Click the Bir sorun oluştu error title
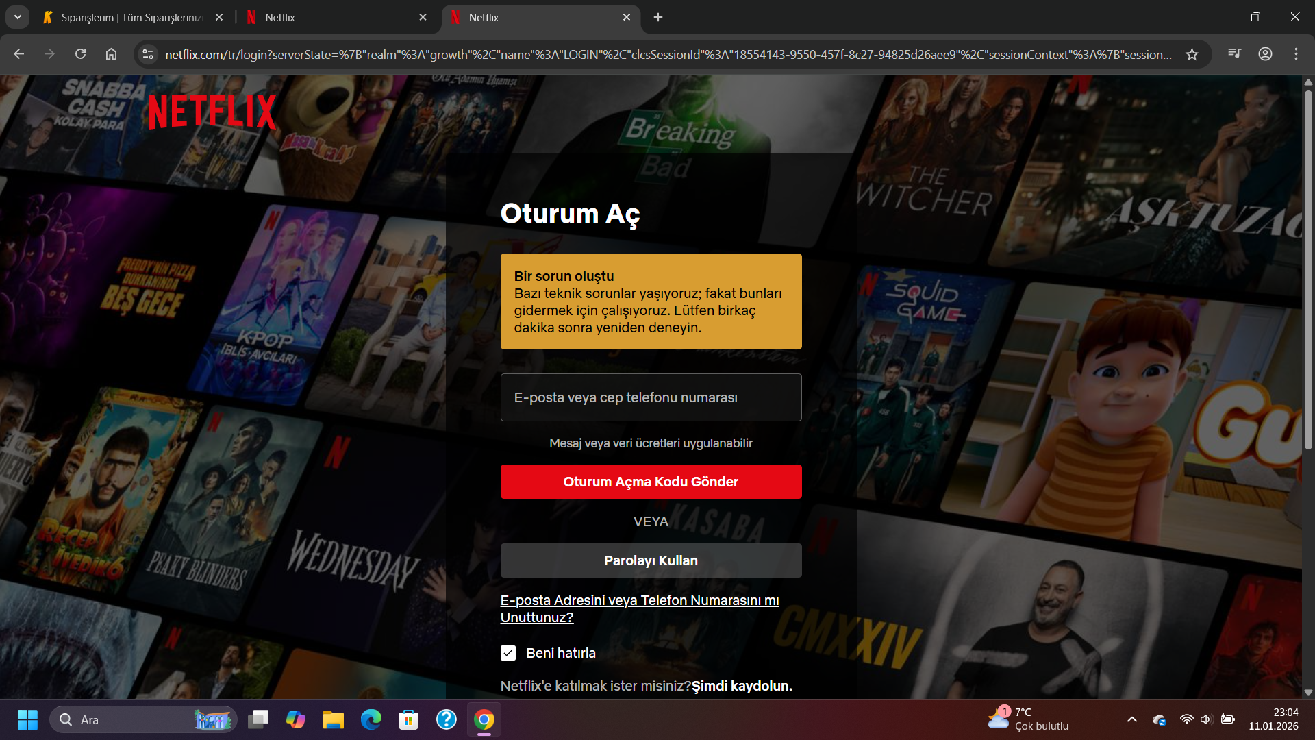The height and width of the screenshot is (740, 1315). coord(564,276)
